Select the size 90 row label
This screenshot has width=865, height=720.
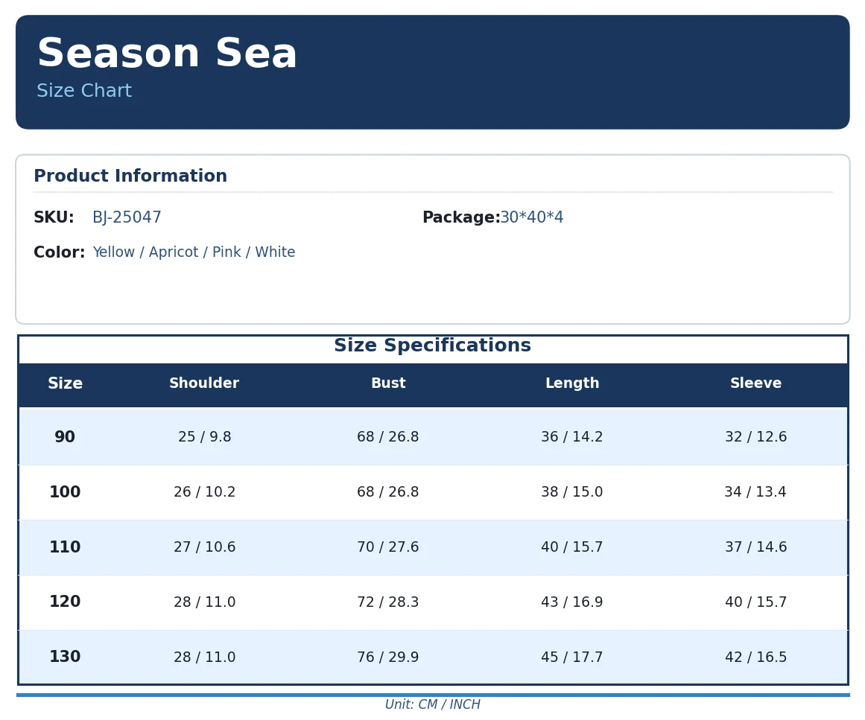(x=65, y=436)
